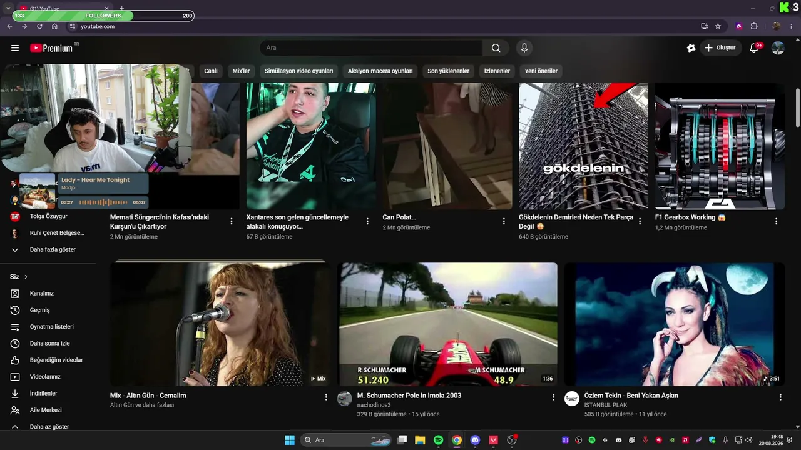The image size is (801, 450).
Task: Open Chrome extensions puzzle icon
Action: pyautogui.click(x=754, y=26)
